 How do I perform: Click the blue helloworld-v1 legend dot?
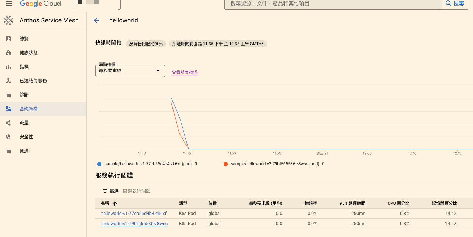pyautogui.click(x=99, y=164)
